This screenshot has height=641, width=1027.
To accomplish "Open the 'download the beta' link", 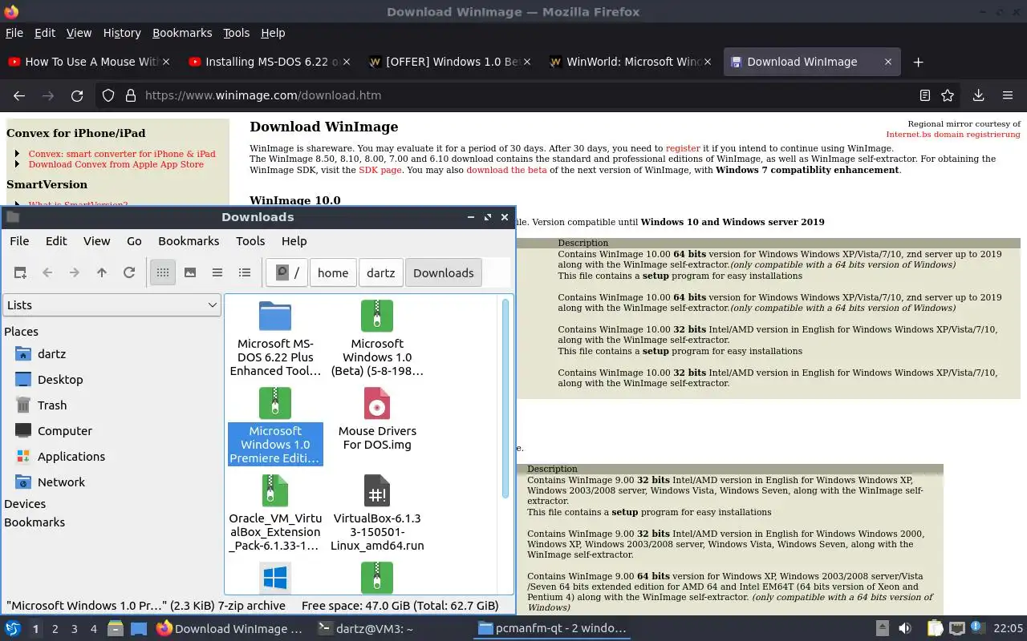I will pyautogui.click(x=506, y=170).
